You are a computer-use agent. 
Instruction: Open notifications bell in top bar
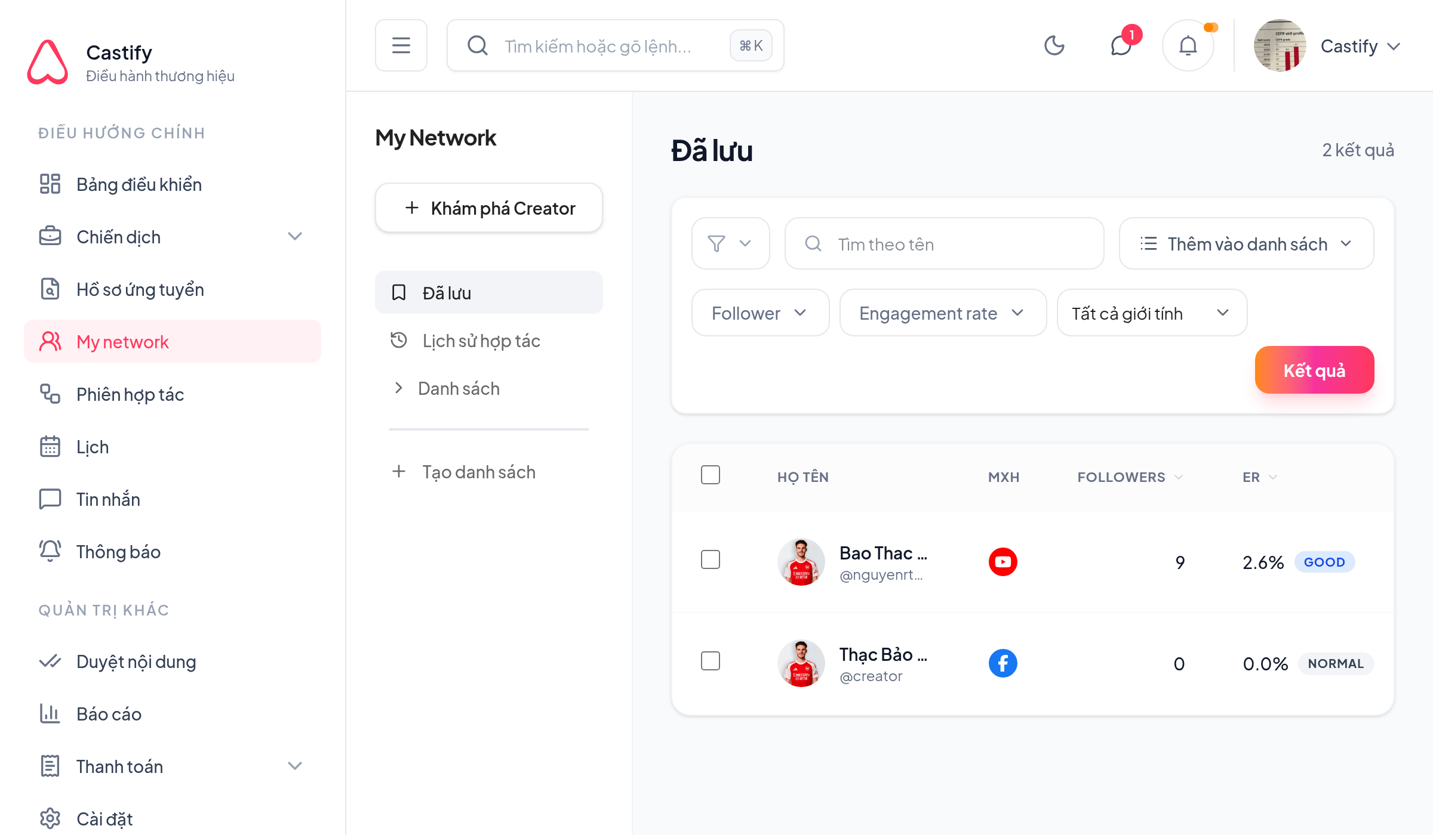pyautogui.click(x=1188, y=45)
